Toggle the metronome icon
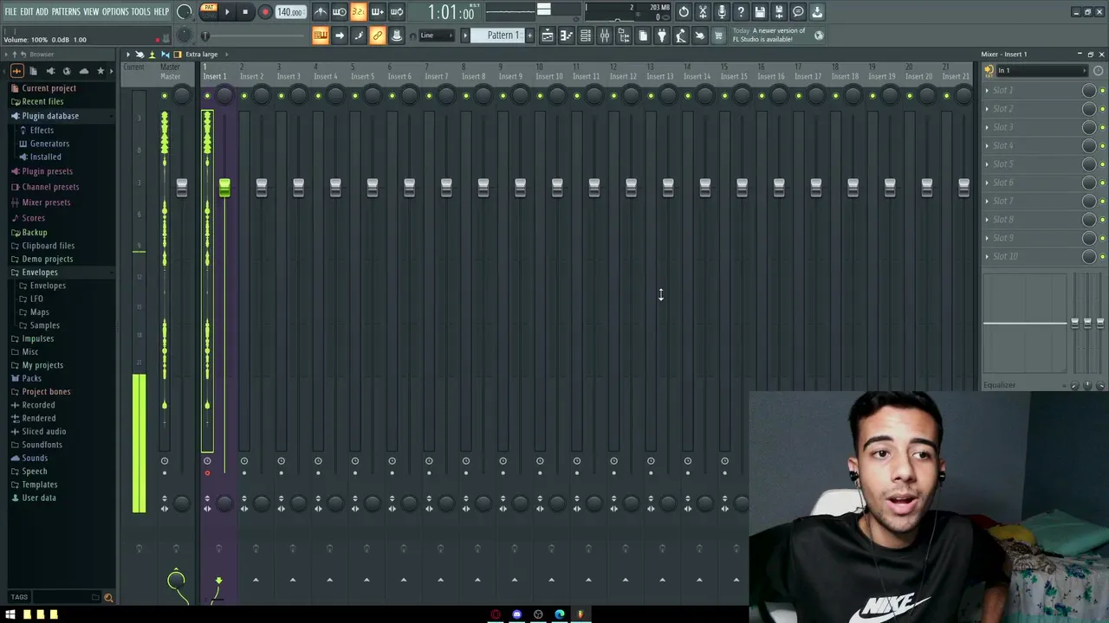 point(321,12)
